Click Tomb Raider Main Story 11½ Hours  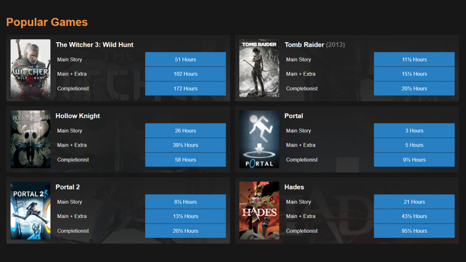point(414,60)
